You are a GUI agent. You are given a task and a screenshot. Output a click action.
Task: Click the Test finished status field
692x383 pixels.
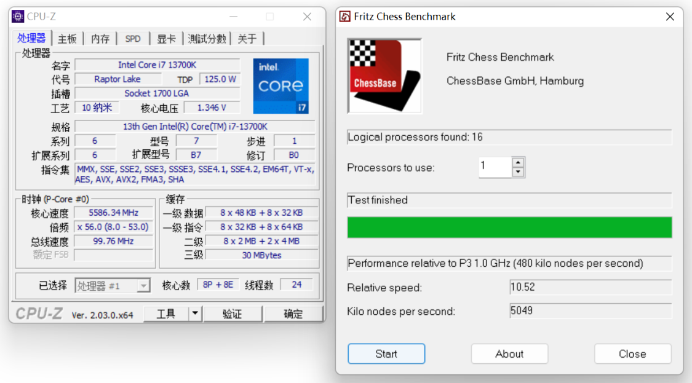pos(509,200)
